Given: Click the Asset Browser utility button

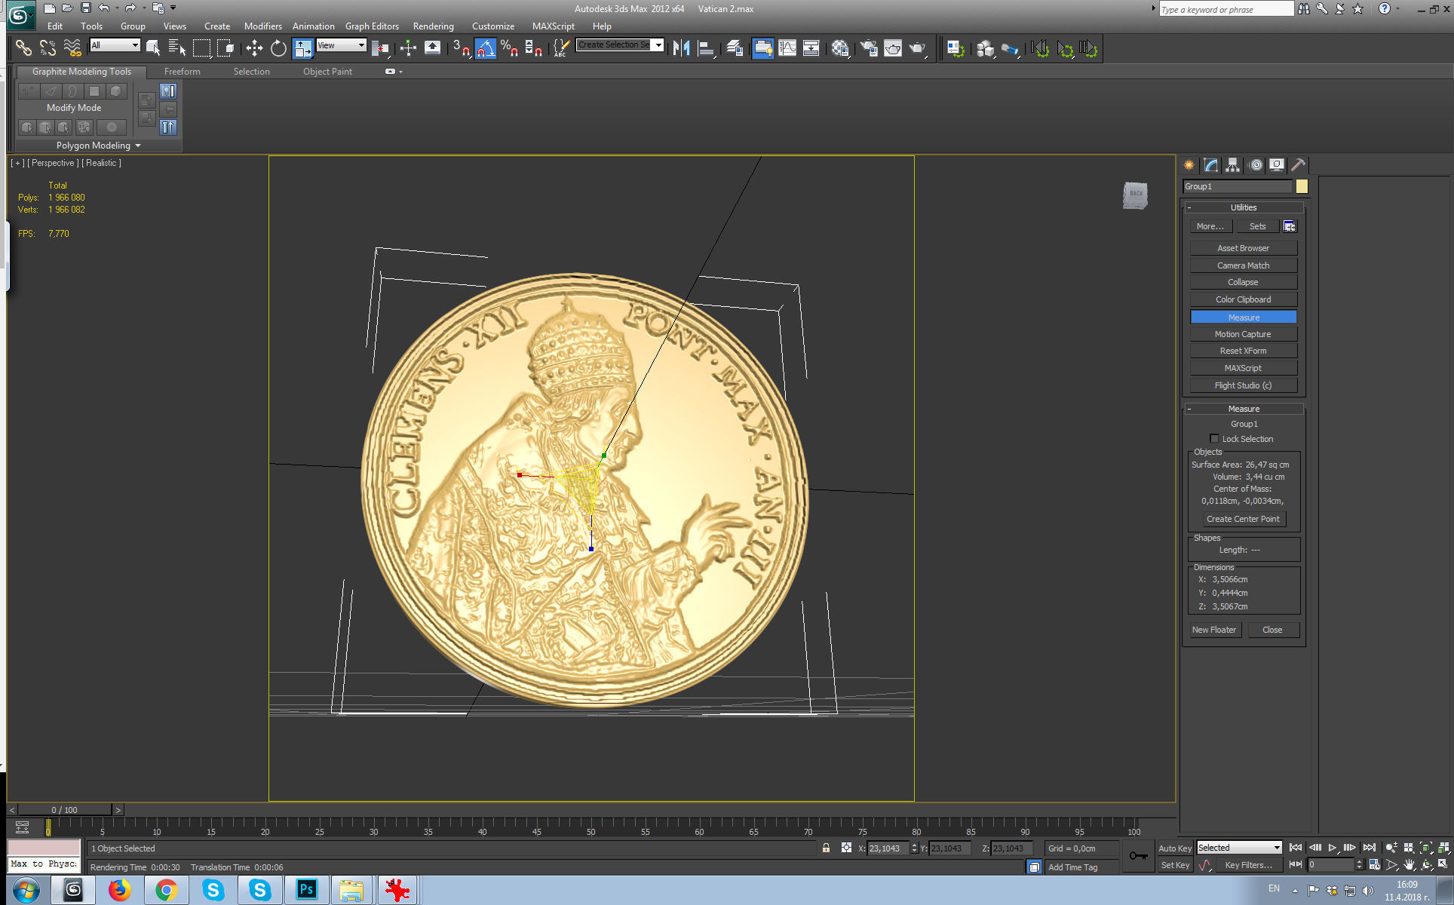Looking at the screenshot, I should [1244, 248].
